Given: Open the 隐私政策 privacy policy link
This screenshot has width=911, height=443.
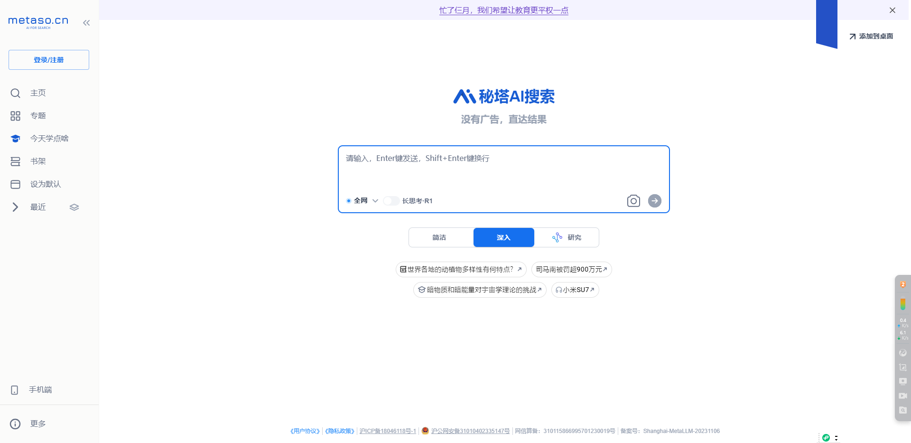Looking at the screenshot, I should [x=340, y=431].
